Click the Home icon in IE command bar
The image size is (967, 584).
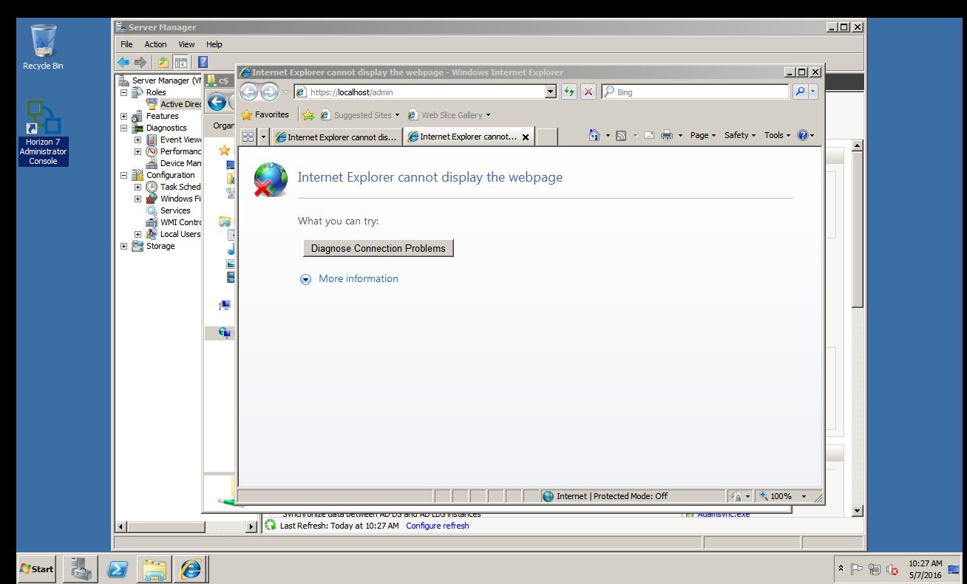point(594,135)
